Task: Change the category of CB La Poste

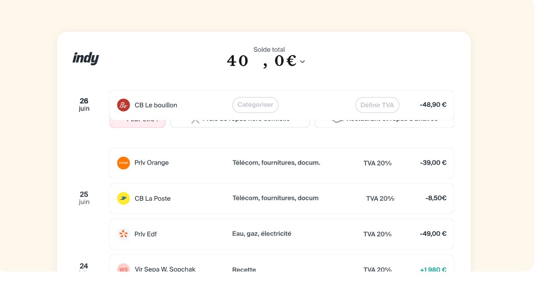Action: tap(275, 198)
